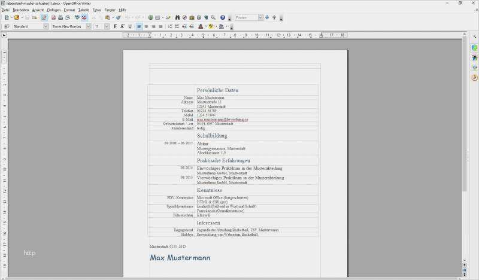
Task: Click the font color swatch icon
Action: coord(200,26)
